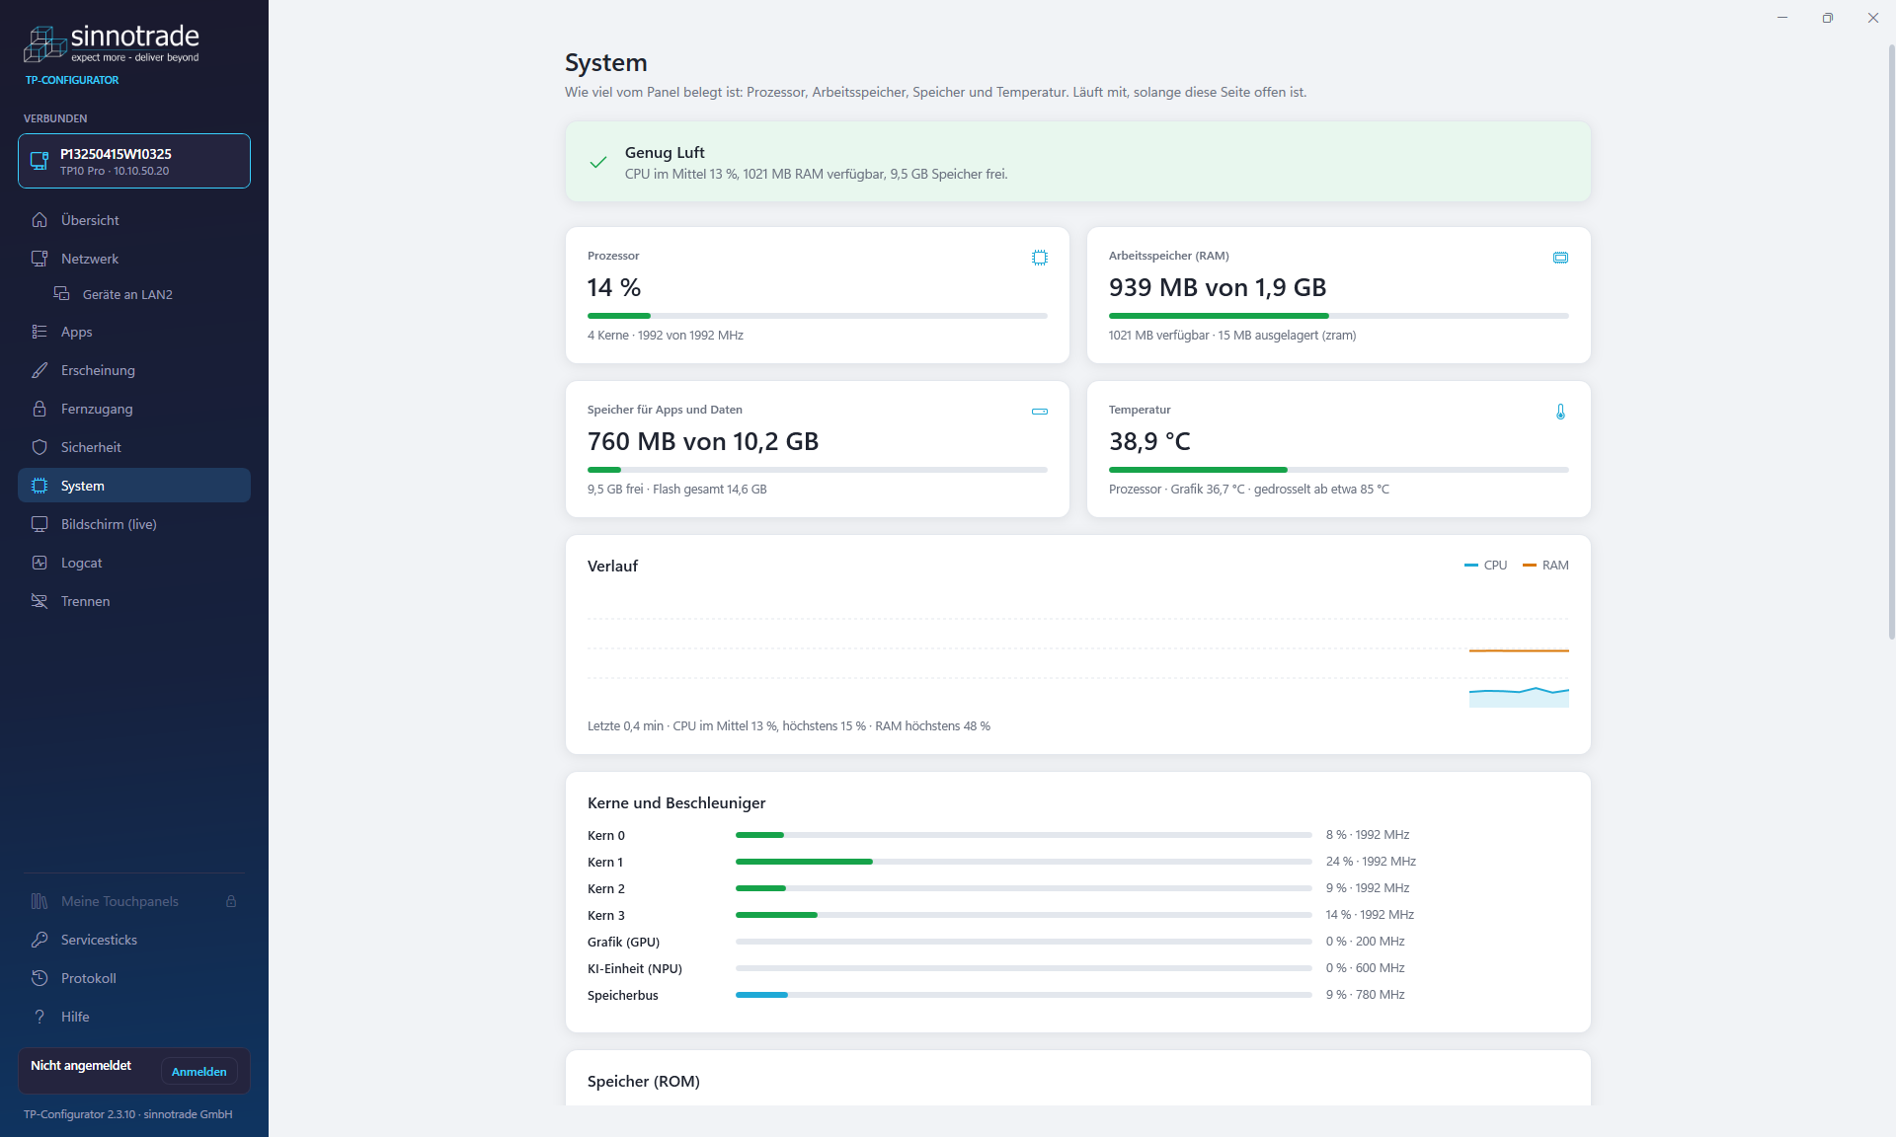Click the RAM icon in the Arbeitsspeicher card
Viewport: 1896px width, 1137px height.
tap(1560, 258)
